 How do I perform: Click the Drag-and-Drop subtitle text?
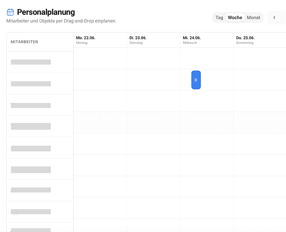click(61, 21)
